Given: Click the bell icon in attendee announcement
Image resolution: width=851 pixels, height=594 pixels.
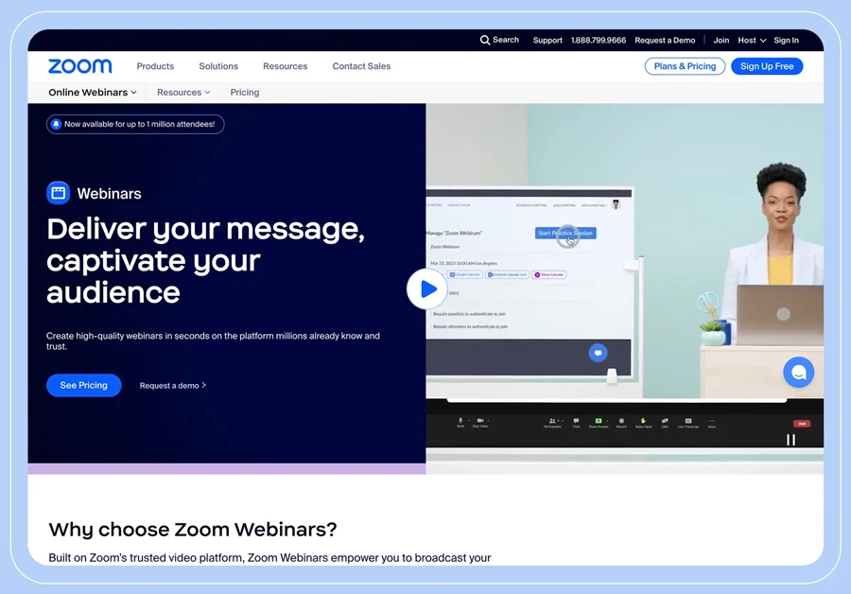Looking at the screenshot, I should 56,124.
